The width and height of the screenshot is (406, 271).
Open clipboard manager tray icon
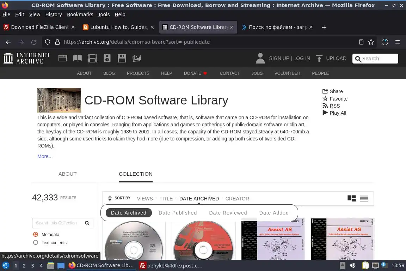[x=365, y=265]
